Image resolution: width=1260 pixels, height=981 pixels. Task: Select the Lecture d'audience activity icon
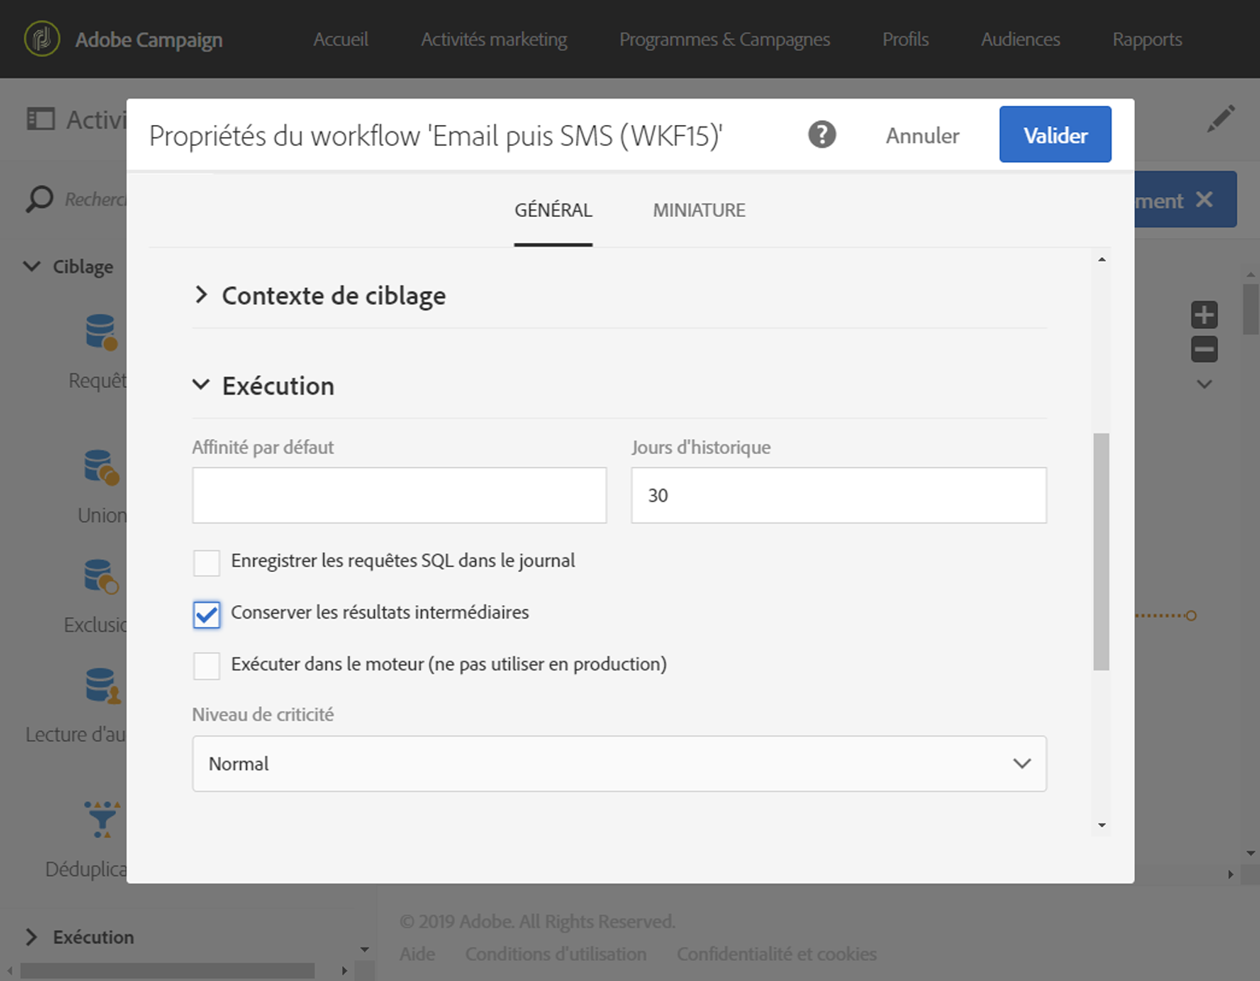[102, 686]
